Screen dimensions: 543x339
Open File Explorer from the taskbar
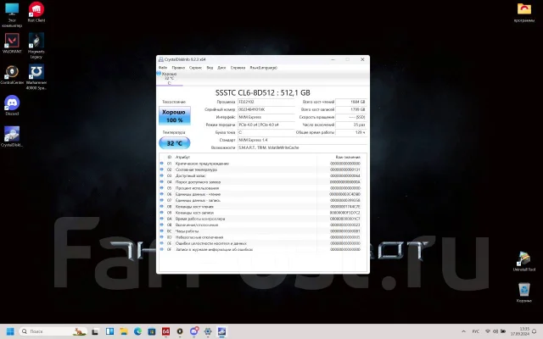(x=124, y=331)
